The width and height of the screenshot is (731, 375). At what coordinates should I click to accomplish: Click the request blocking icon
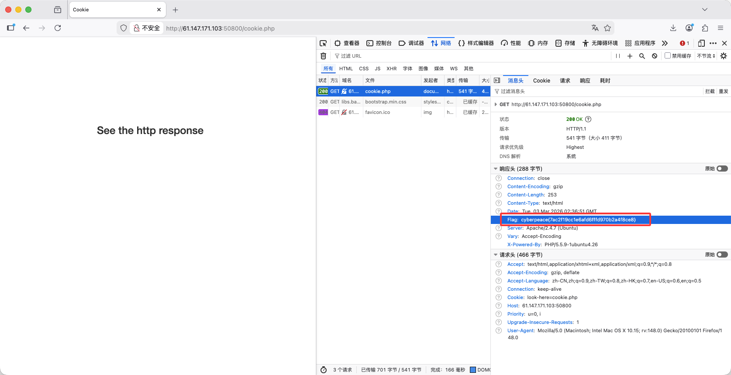click(x=655, y=56)
